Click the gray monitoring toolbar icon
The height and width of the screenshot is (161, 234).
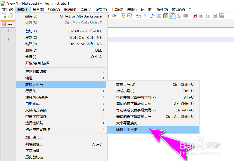pyautogui.click(x=186, y=16)
